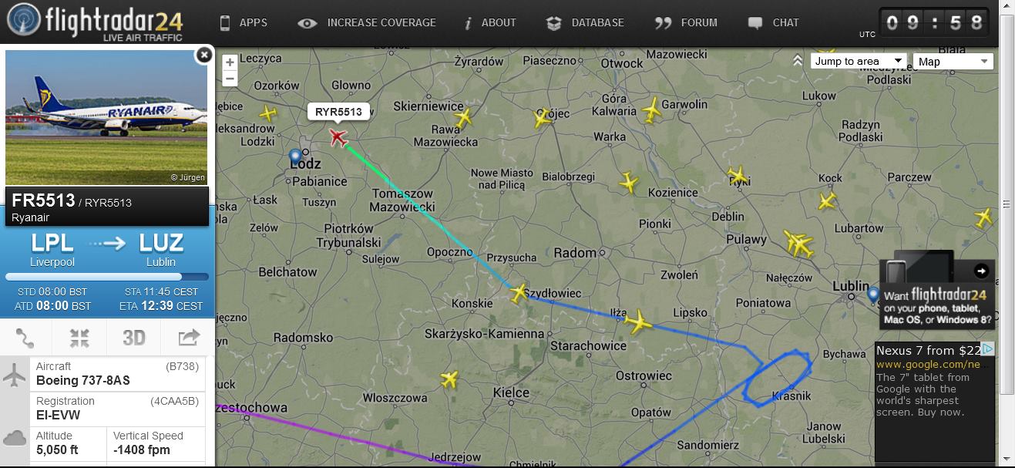Open the Map type dropdown

click(953, 62)
